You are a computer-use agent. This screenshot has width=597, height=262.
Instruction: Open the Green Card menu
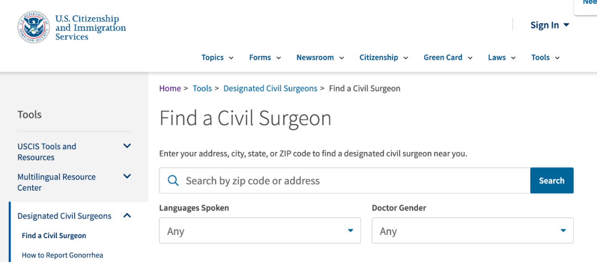[448, 57]
